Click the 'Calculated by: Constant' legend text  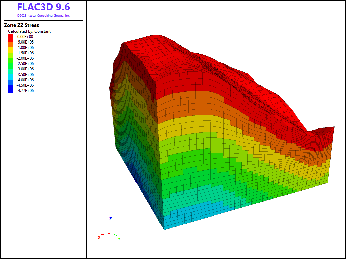(29, 31)
